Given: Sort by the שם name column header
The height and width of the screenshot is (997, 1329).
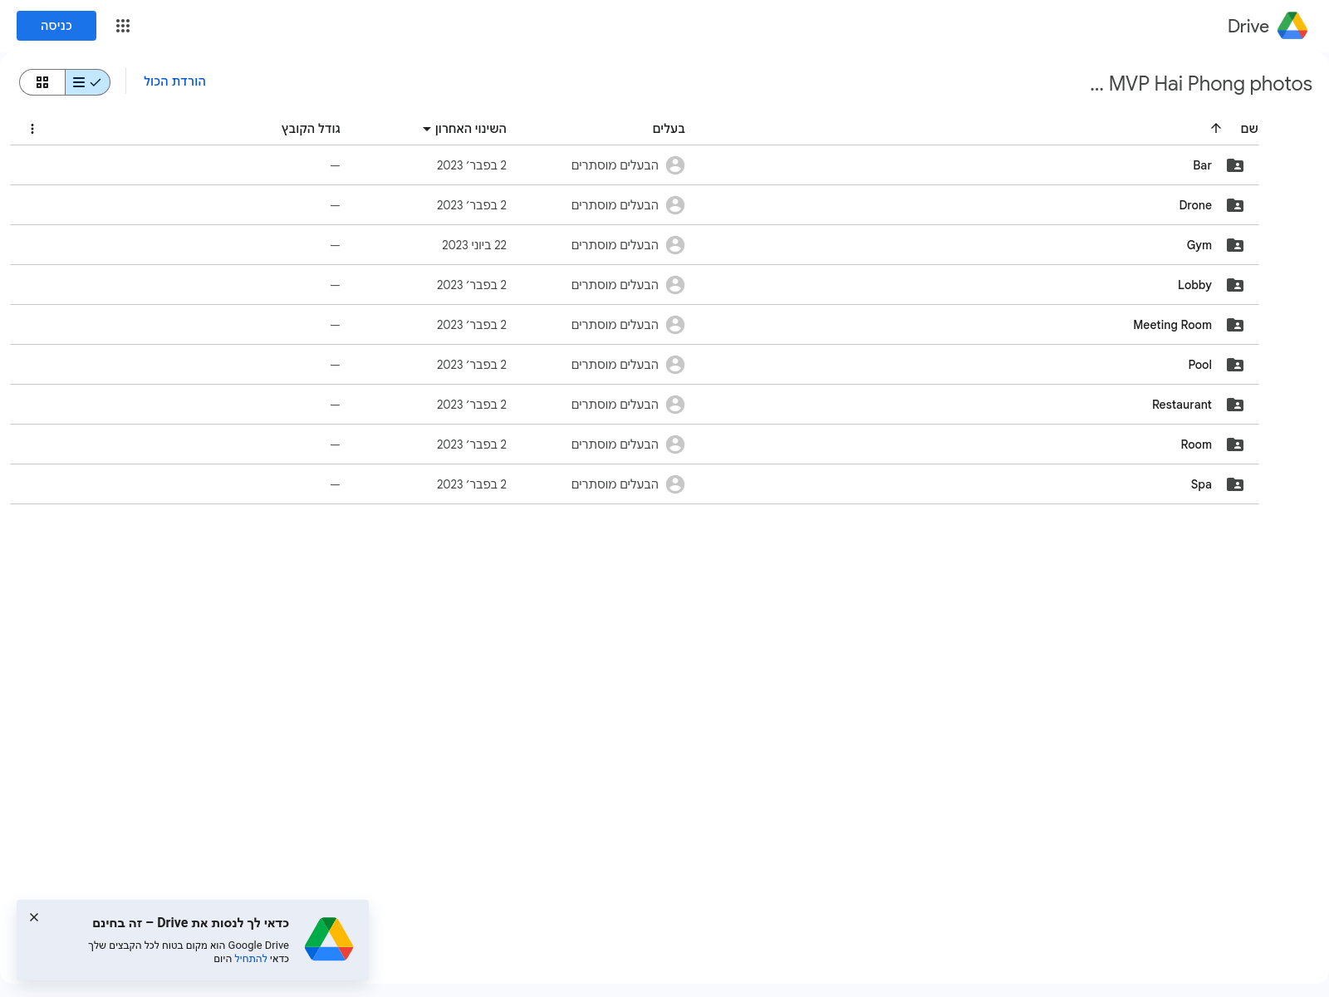Looking at the screenshot, I should pyautogui.click(x=1249, y=129).
